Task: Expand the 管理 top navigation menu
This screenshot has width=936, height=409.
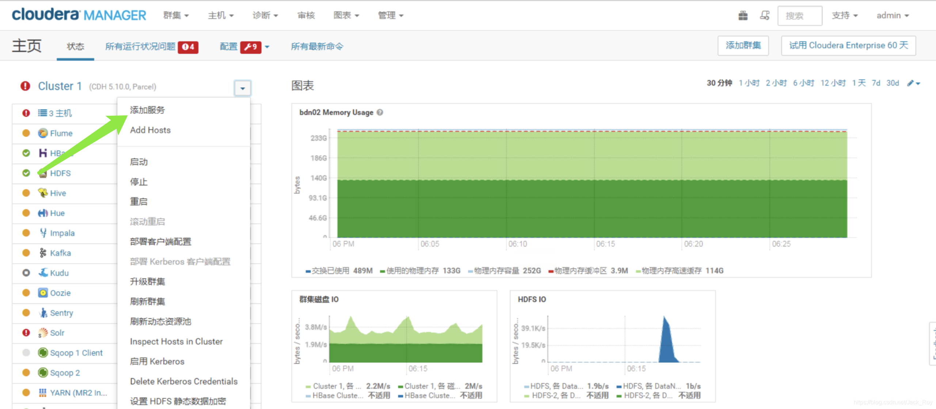Action: click(x=391, y=15)
